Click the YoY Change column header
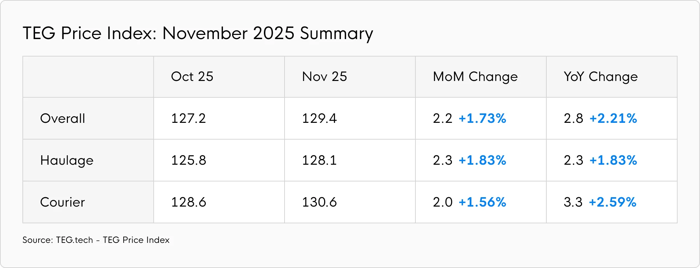The width and height of the screenshot is (700, 268). pyautogui.click(x=601, y=77)
